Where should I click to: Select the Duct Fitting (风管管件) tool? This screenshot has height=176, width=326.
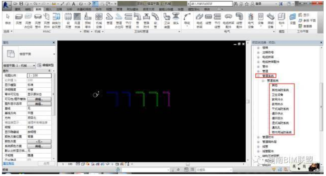pos(38,20)
